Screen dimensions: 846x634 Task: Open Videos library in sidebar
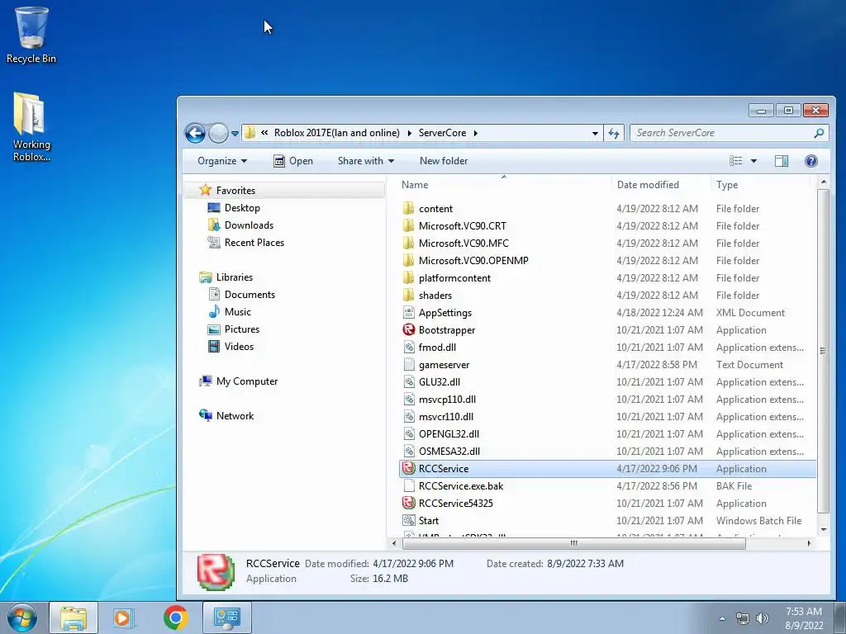click(x=239, y=347)
